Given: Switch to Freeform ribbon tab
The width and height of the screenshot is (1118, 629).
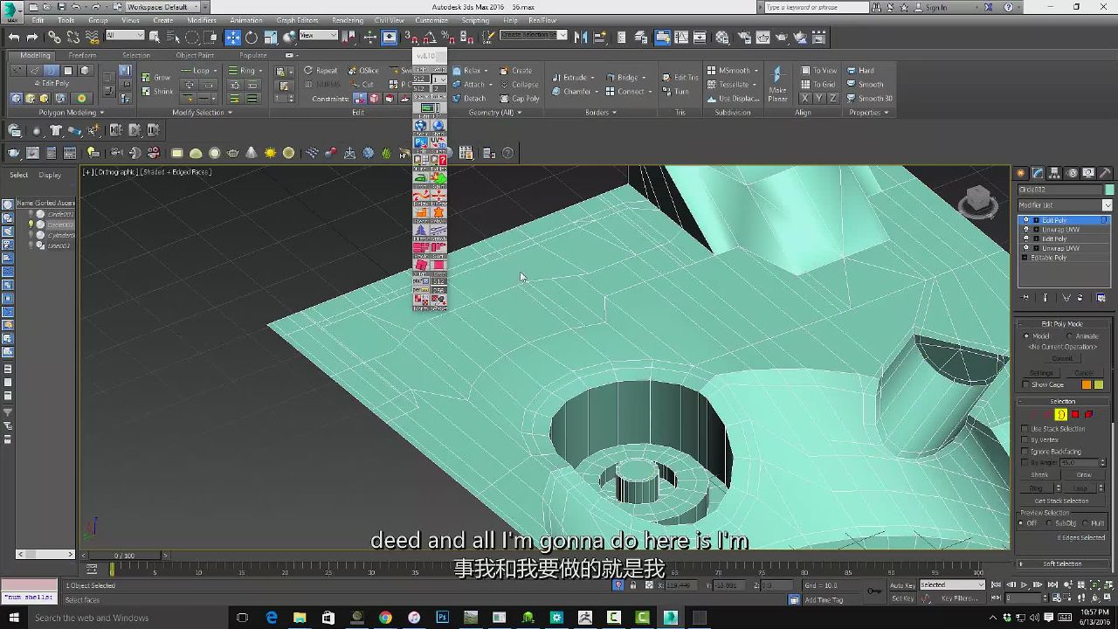Looking at the screenshot, I should (x=82, y=55).
